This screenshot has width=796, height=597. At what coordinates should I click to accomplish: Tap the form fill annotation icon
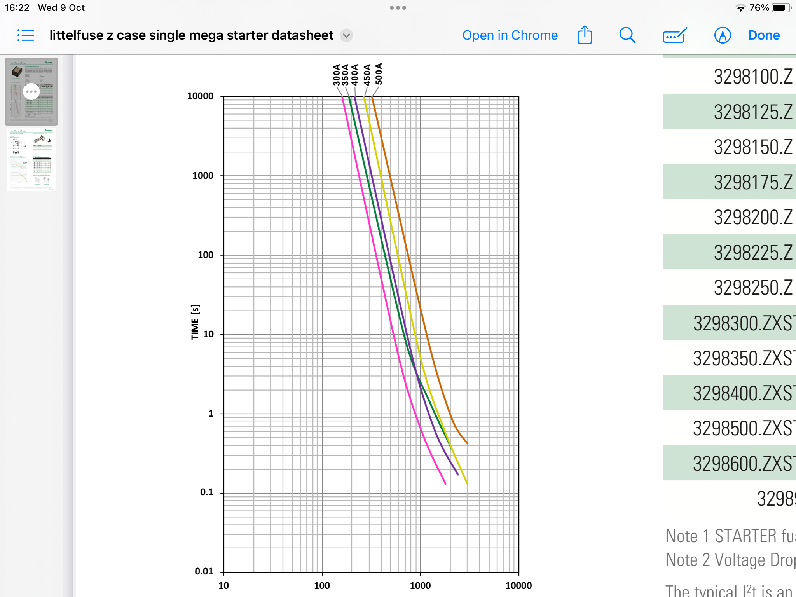click(675, 35)
